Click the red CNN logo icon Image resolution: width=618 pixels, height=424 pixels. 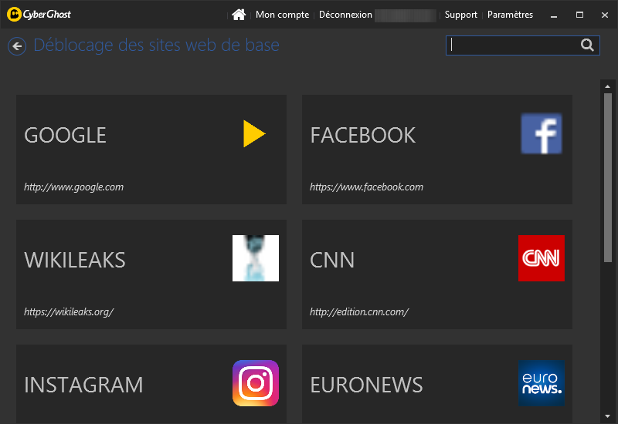pyautogui.click(x=542, y=258)
